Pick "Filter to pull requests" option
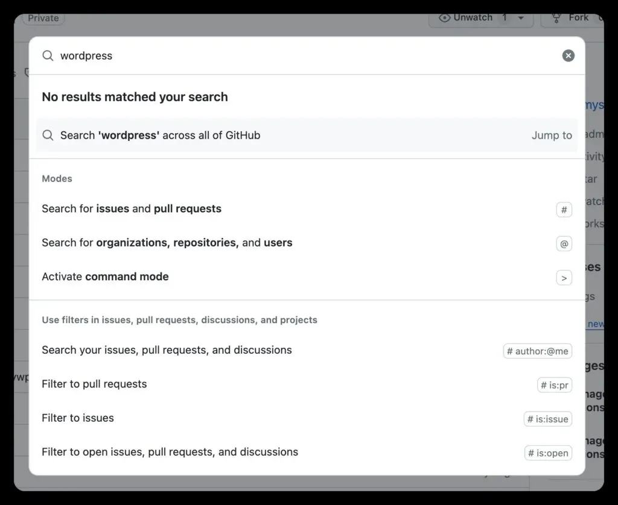Viewport: 618px width, 505px height. [x=94, y=384]
